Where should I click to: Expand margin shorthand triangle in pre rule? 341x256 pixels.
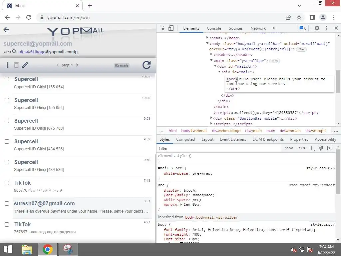pyautogui.click(x=181, y=205)
